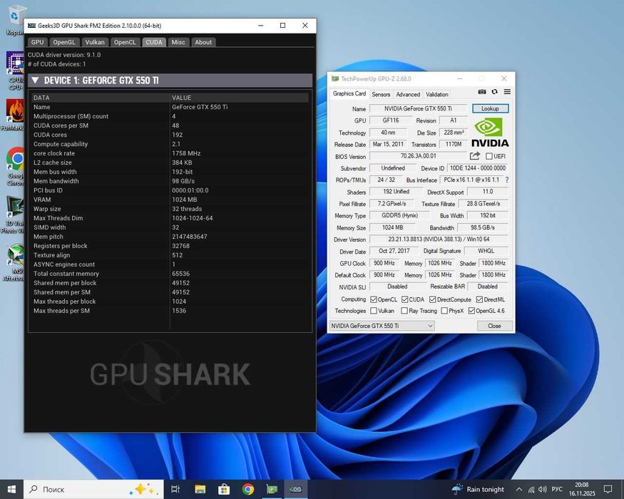The height and width of the screenshot is (499, 624).
Task: Open File Explorer from the taskbar
Action: tap(200, 489)
